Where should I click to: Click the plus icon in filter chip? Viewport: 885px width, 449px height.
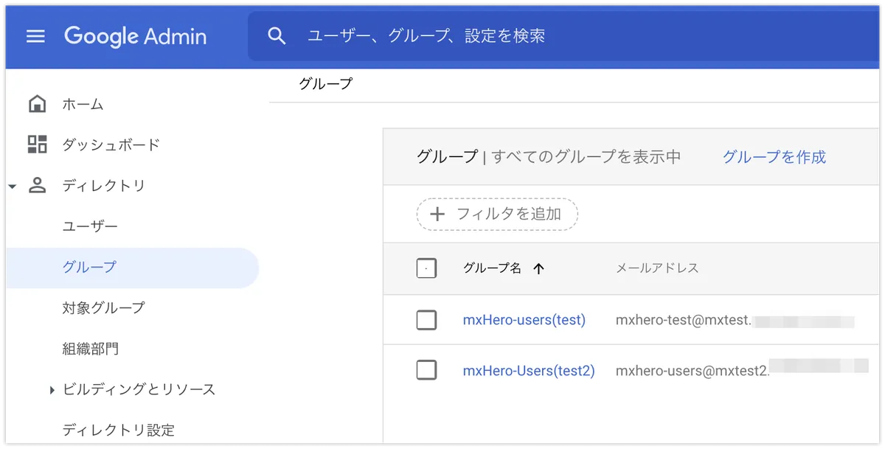437,214
